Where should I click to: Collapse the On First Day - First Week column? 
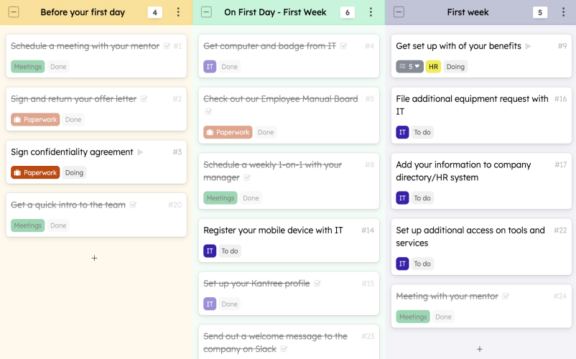point(206,12)
